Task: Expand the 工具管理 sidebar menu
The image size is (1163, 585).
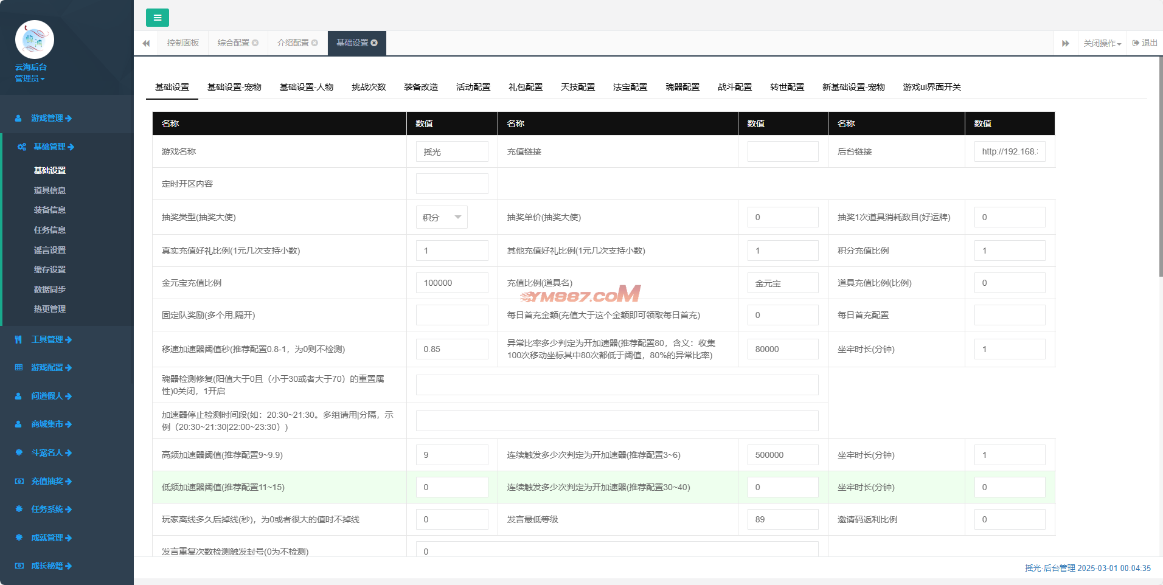Action: tap(51, 339)
